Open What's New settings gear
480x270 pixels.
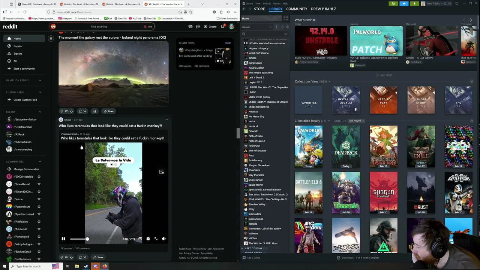[x=314, y=20]
